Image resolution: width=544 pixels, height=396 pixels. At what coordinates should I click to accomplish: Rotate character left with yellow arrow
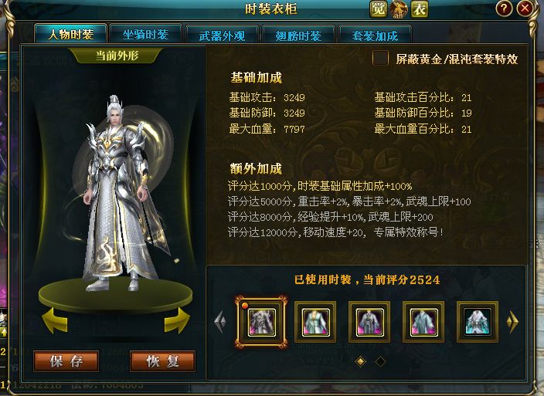coord(55,320)
